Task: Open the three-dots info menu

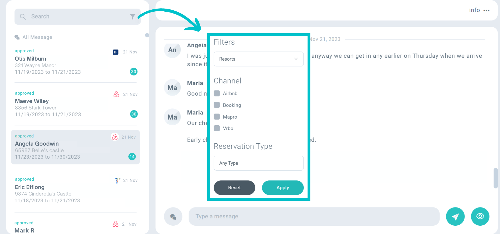Action: pos(486,10)
